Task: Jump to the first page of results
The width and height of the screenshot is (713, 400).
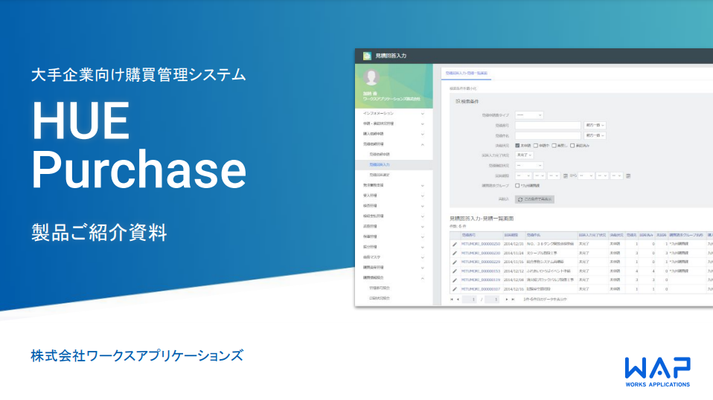Action: click(452, 300)
